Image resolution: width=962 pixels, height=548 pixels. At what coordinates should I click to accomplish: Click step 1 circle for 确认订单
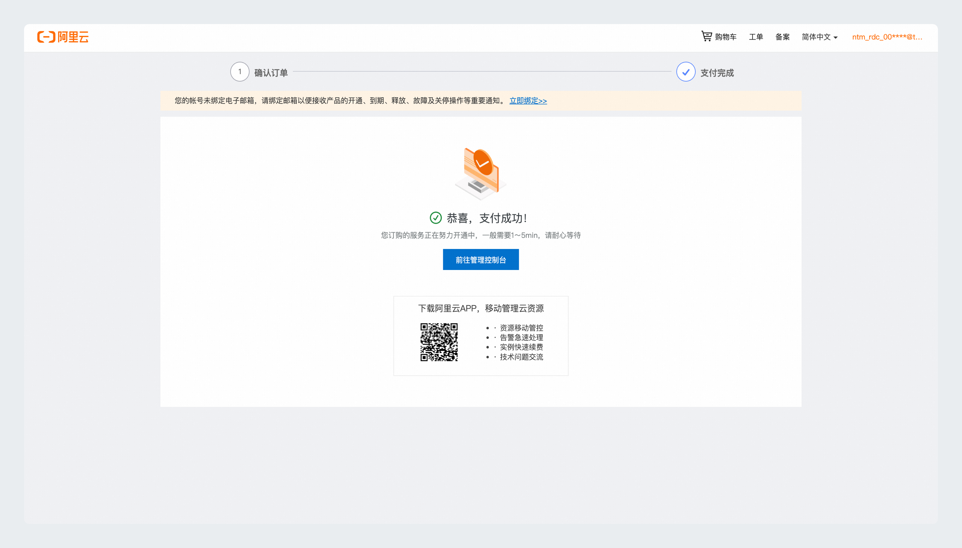239,72
